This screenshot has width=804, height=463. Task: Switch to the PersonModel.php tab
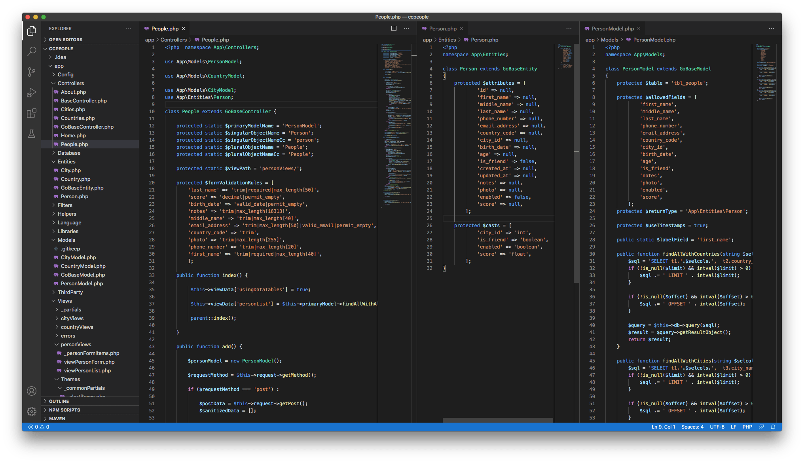[612, 28]
